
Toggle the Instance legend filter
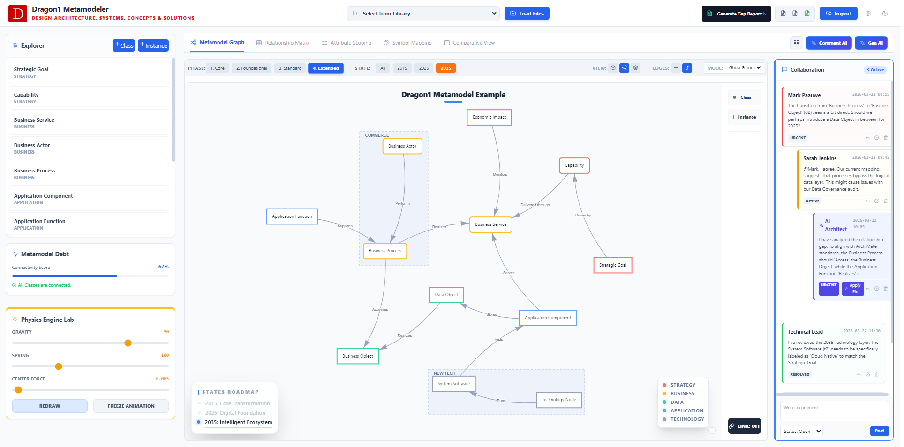tap(744, 117)
